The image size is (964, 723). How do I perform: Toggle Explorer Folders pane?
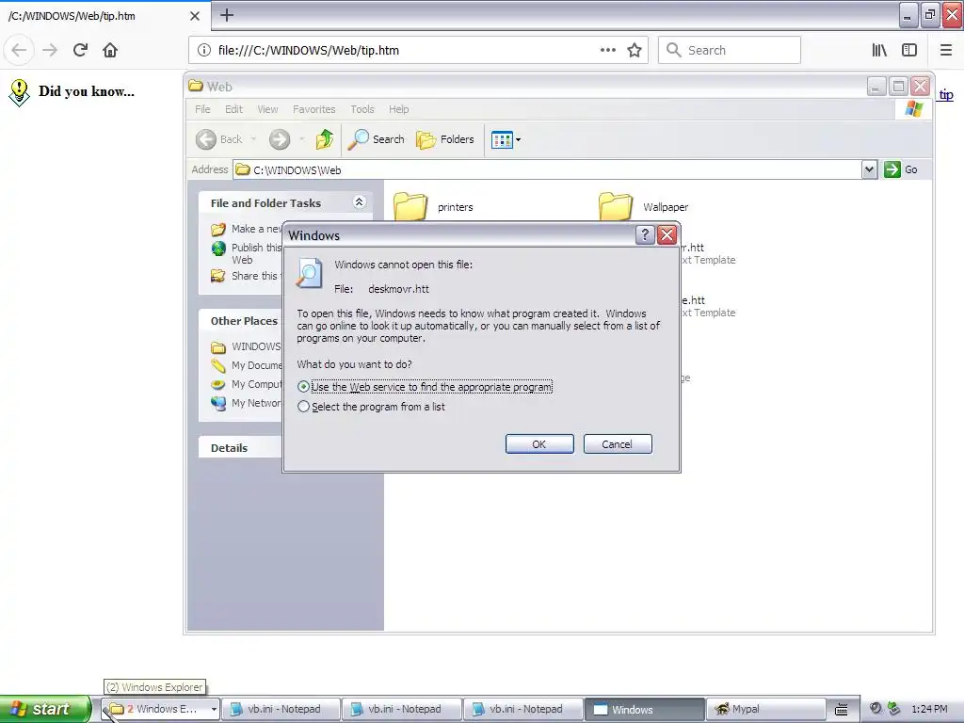[445, 139]
